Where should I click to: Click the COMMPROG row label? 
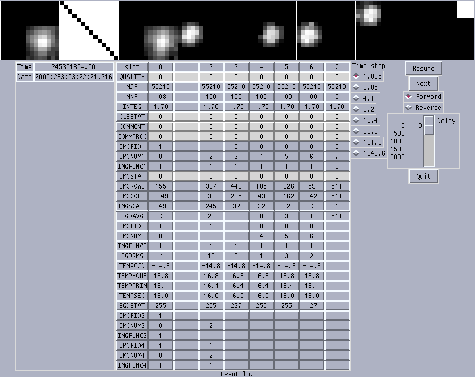point(132,137)
